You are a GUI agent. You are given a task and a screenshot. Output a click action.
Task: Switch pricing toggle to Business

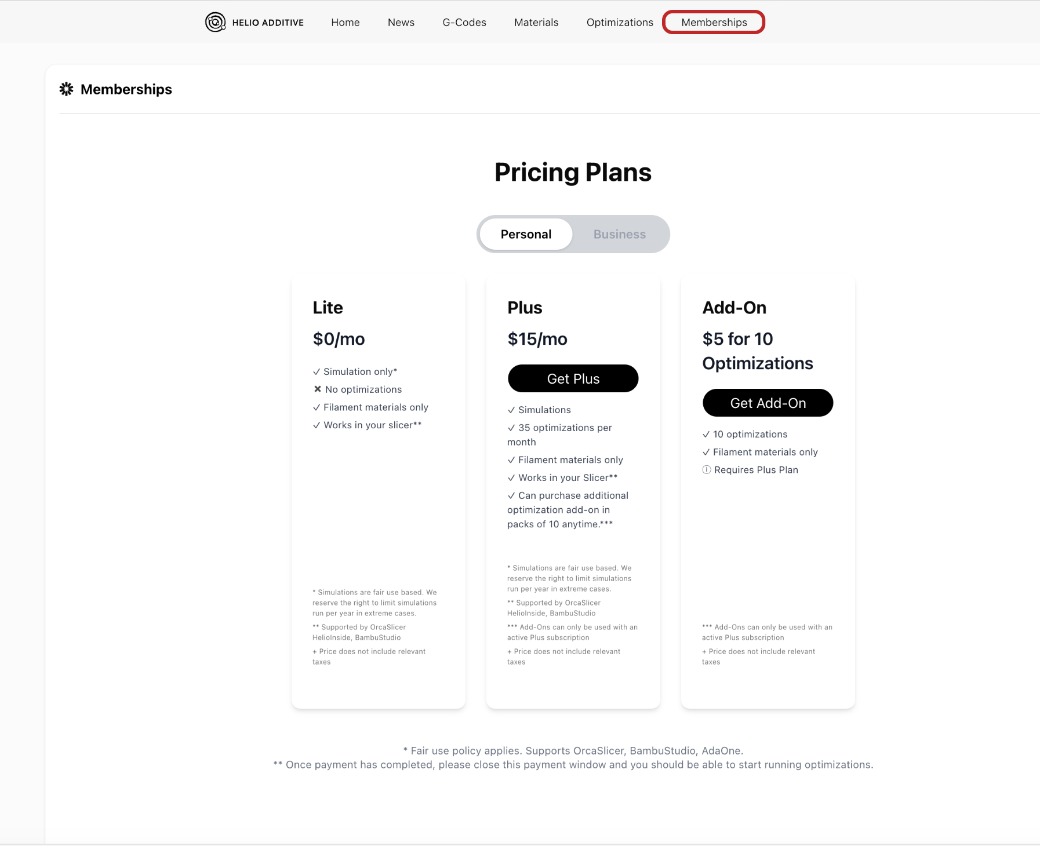click(x=619, y=234)
